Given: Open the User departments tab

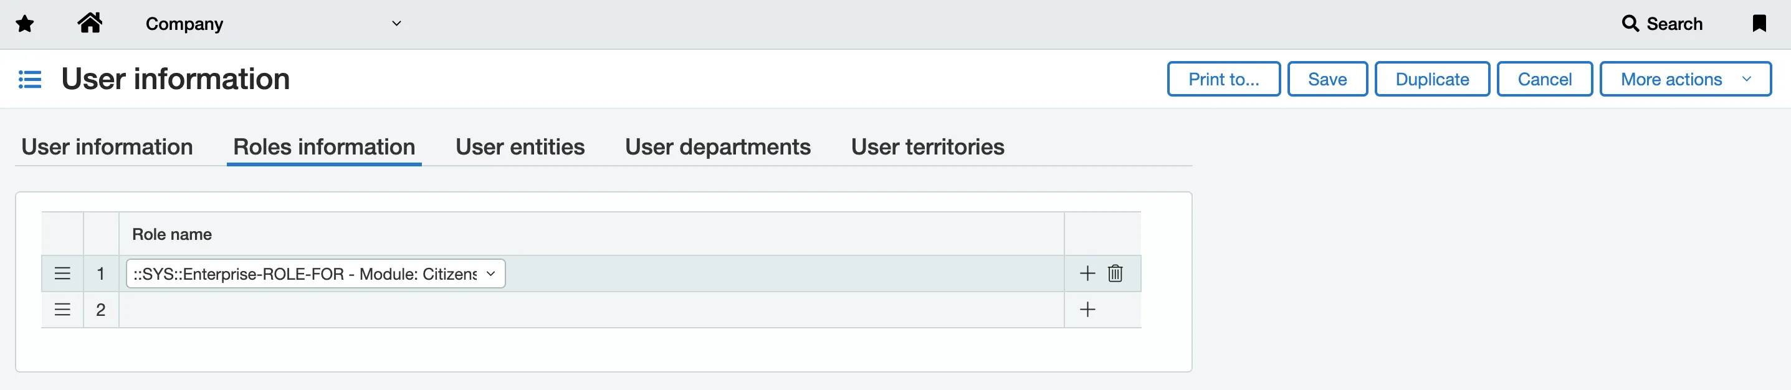Looking at the screenshot, I should (717, 148).
